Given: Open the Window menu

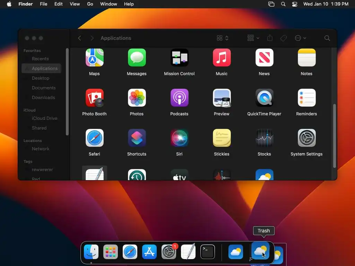Looking at the screenshot, I should click(x=109, y=4).
